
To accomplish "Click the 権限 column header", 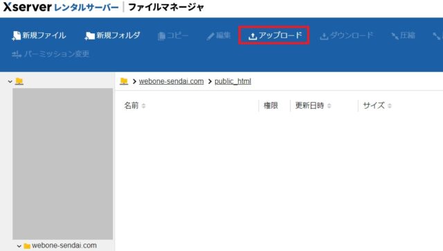I will click(271, 105).
